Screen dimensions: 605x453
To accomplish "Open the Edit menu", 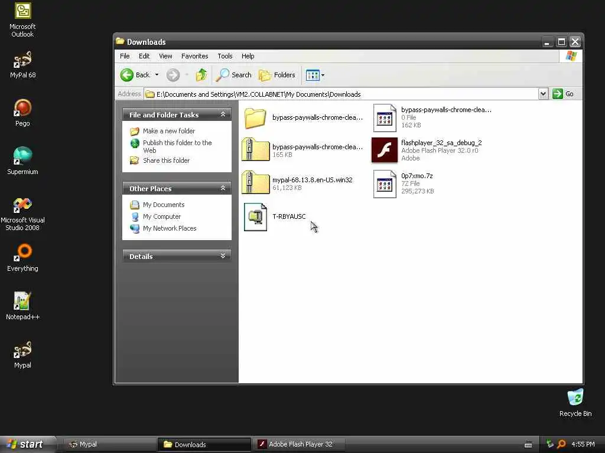I will point(144,56).
